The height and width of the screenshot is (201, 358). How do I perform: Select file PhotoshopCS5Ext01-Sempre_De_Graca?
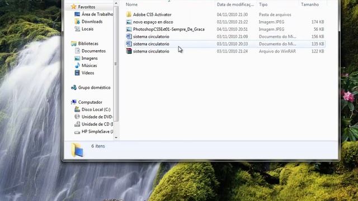click(169, 29)
